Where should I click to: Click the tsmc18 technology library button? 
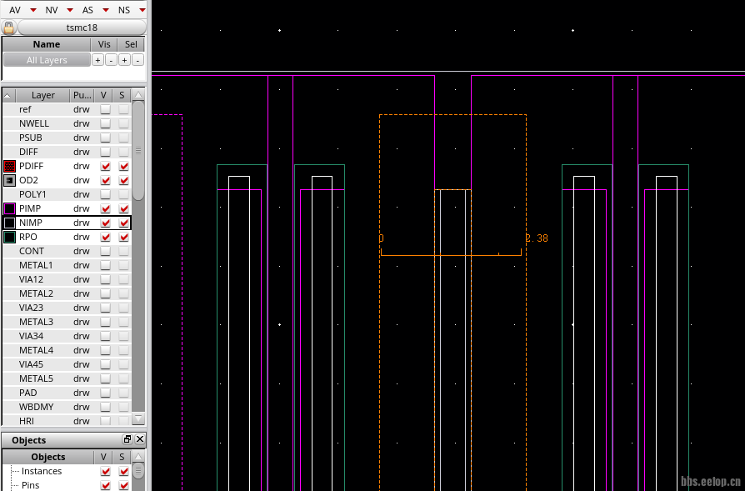81,28
